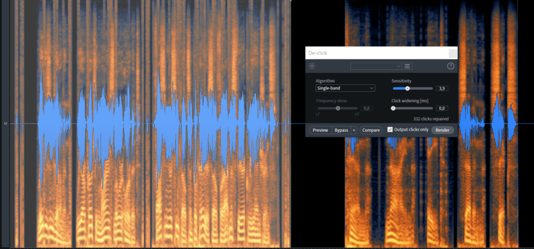Click the Click widening slider handle
The image size is (534, 249).
393,108
